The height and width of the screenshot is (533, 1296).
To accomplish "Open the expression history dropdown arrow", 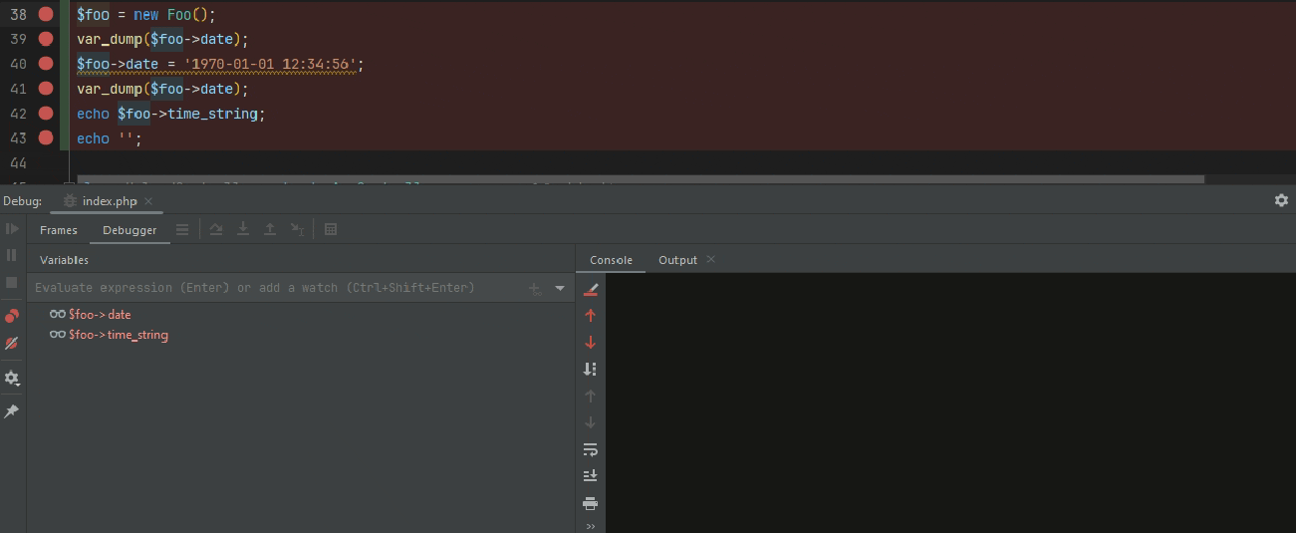I will pyautogui.click(x=560, y=288).
